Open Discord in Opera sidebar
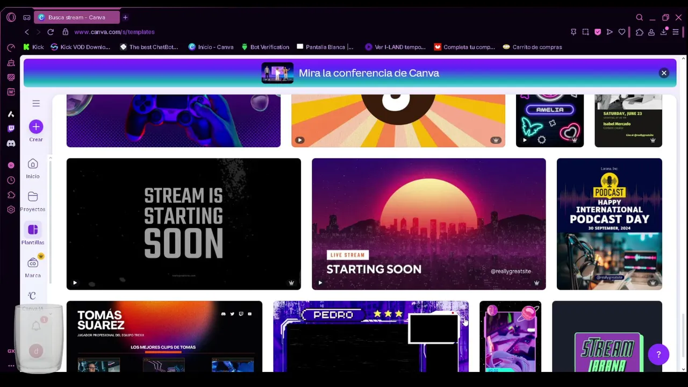Image resolution: width=688 pixels, height=387 pixels. click(11, 144)
